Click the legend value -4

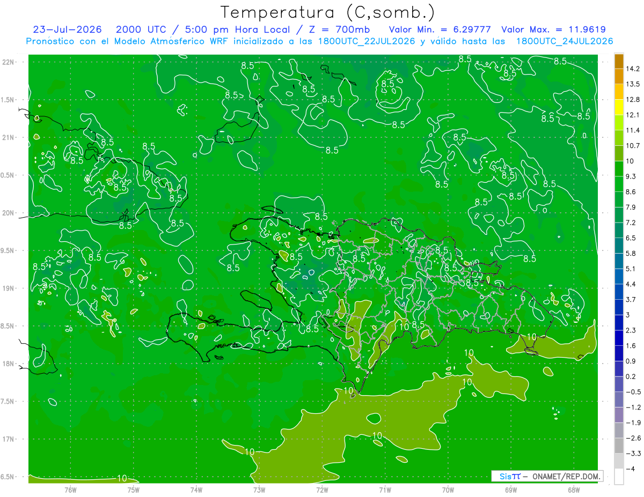631,469
